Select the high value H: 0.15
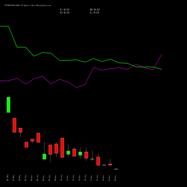 95,10
